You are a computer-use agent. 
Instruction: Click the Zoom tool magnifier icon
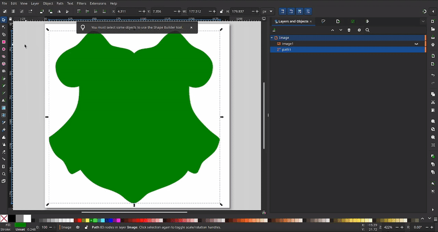pyautogui.click(x=4, y=174)
